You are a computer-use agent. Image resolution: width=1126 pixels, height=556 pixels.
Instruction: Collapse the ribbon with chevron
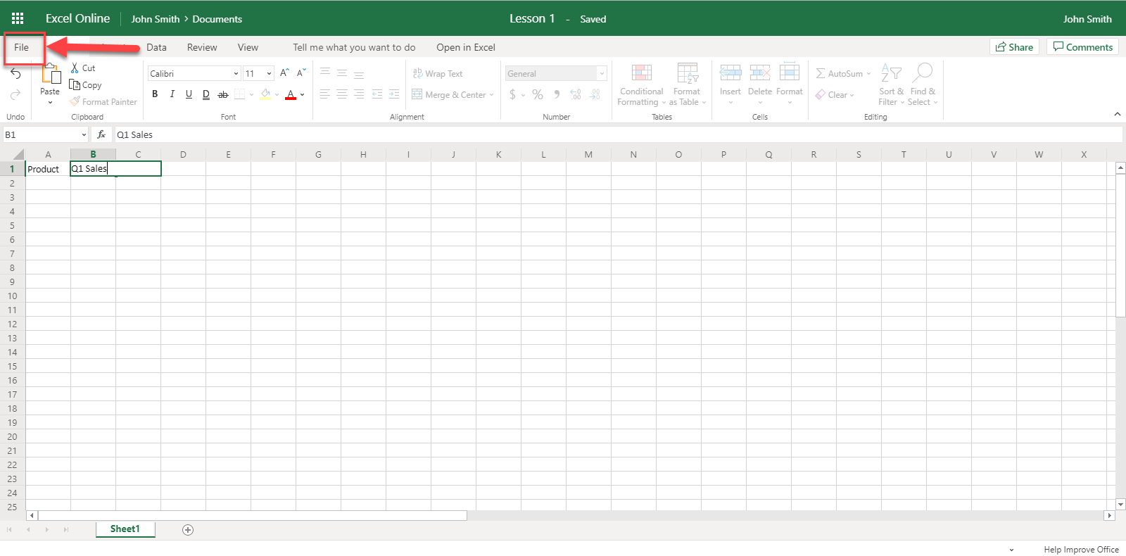1117,114
